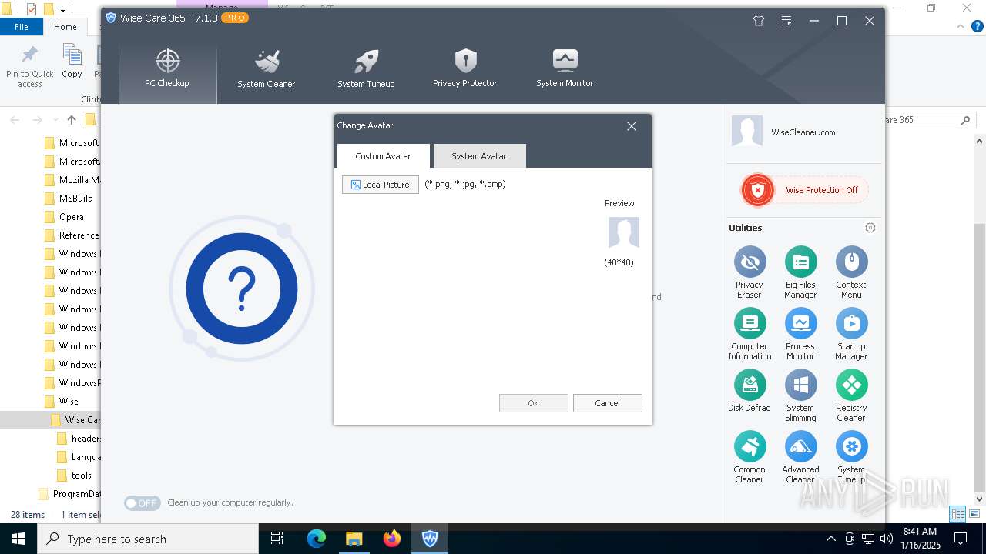This screenshot has width=986, height=554.
Task: Toggle the regular cleanup OFF switch
Action: click(143, 503)
